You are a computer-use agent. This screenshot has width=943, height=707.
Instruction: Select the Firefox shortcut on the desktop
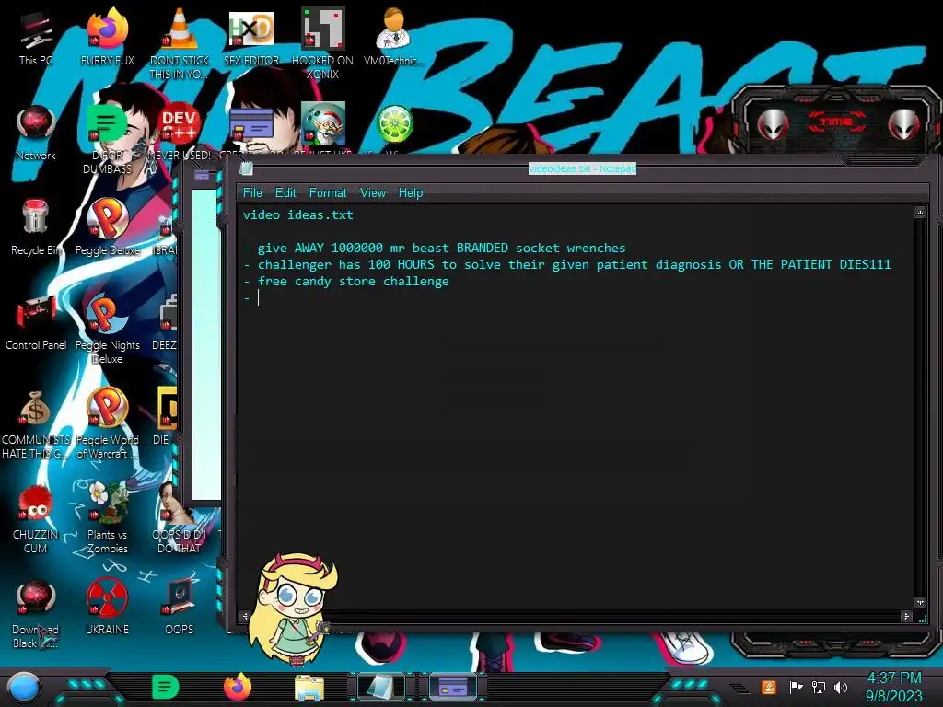tap(108, 38)
